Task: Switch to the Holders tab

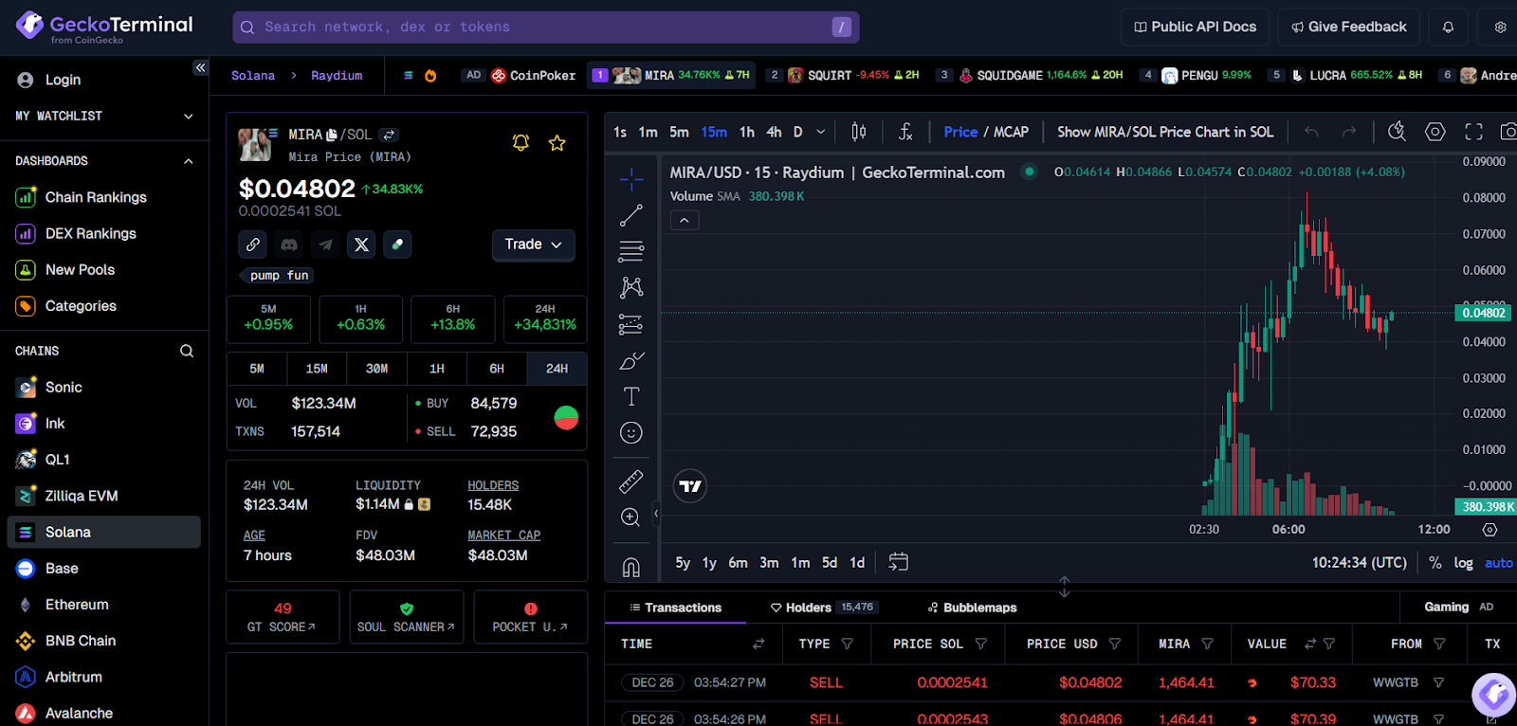Action: coord(824,608)
